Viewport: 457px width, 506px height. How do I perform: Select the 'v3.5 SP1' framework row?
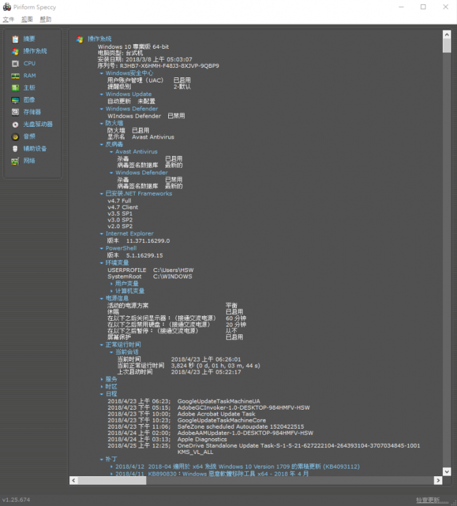pyautogui.click(x=120, y=214)
